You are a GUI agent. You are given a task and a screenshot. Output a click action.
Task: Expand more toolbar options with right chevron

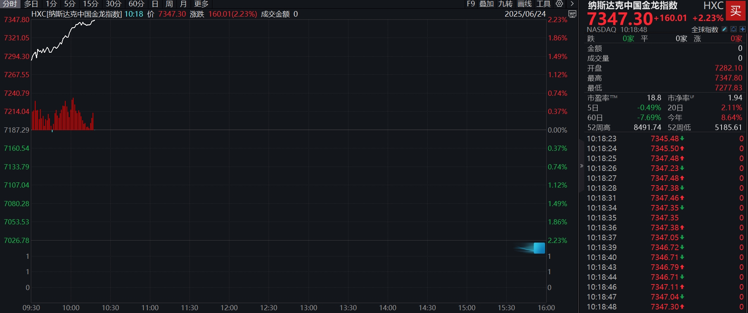pyautogui.click(x=572, y=4)
